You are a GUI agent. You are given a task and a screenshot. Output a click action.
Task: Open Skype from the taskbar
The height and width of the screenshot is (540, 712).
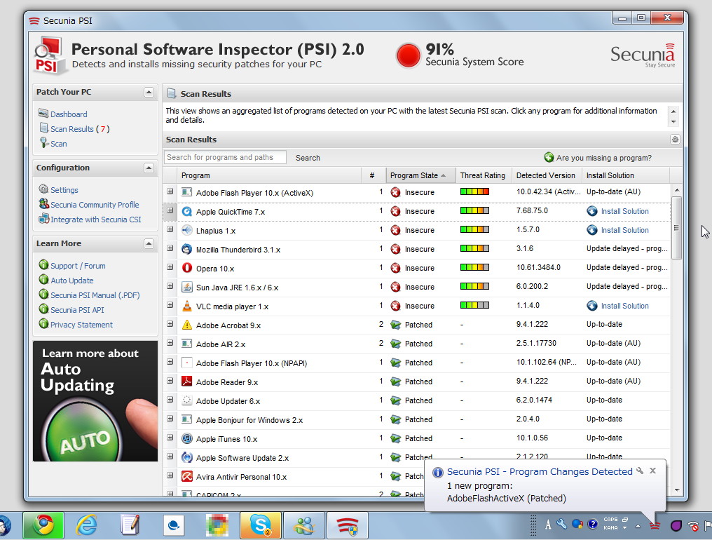(x=260, y=525)
